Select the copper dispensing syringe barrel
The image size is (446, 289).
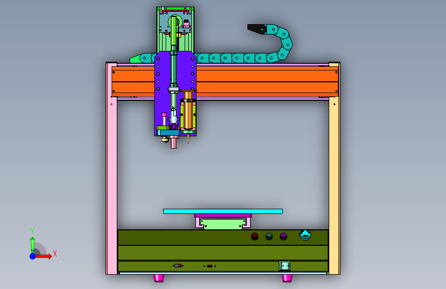coord(188,111)
